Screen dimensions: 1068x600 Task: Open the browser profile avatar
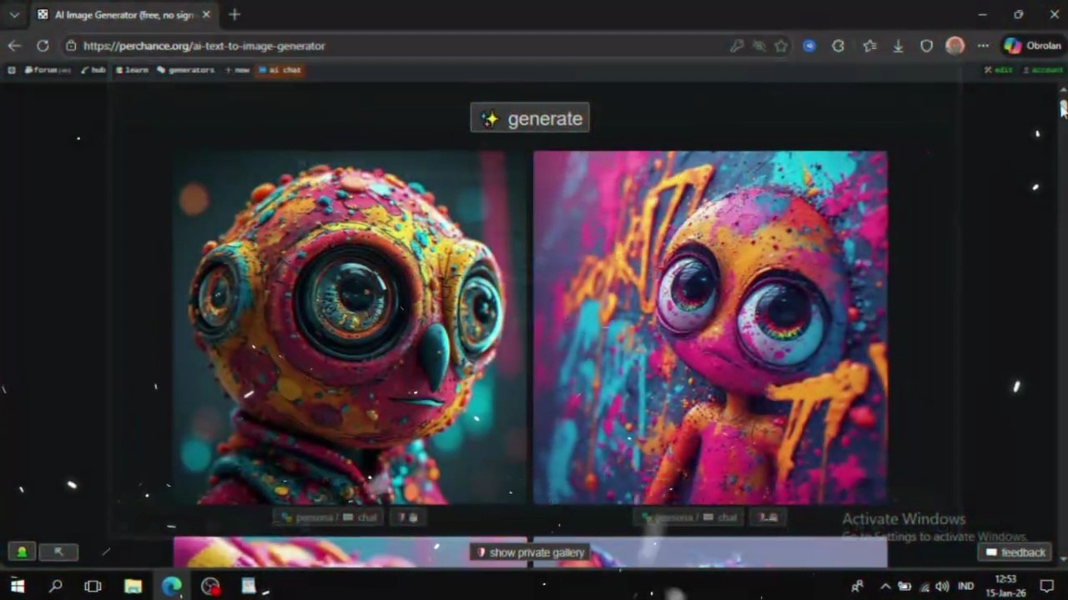coord(955,46)
